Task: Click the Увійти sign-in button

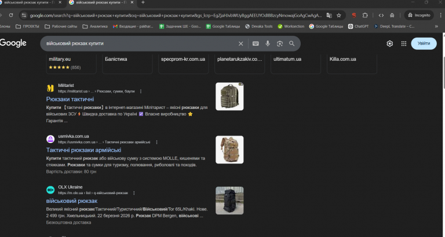Action: 424,43
